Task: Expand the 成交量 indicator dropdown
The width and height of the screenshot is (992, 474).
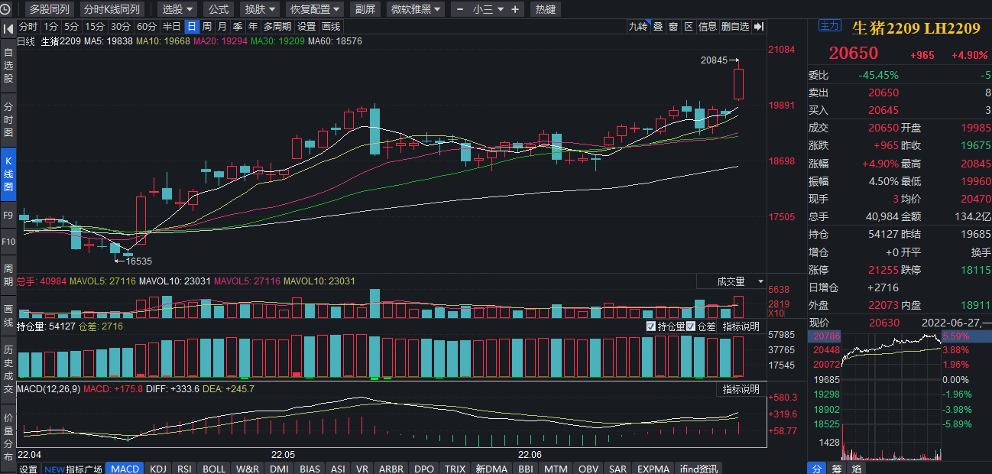Action: pyautogui.click(x=740, y=282)
